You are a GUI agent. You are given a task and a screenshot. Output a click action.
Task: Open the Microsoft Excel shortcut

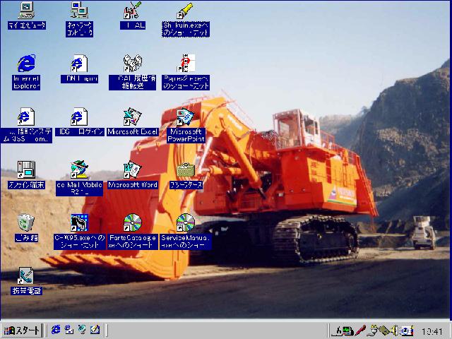pyautogui.click(x=132, y=117)
